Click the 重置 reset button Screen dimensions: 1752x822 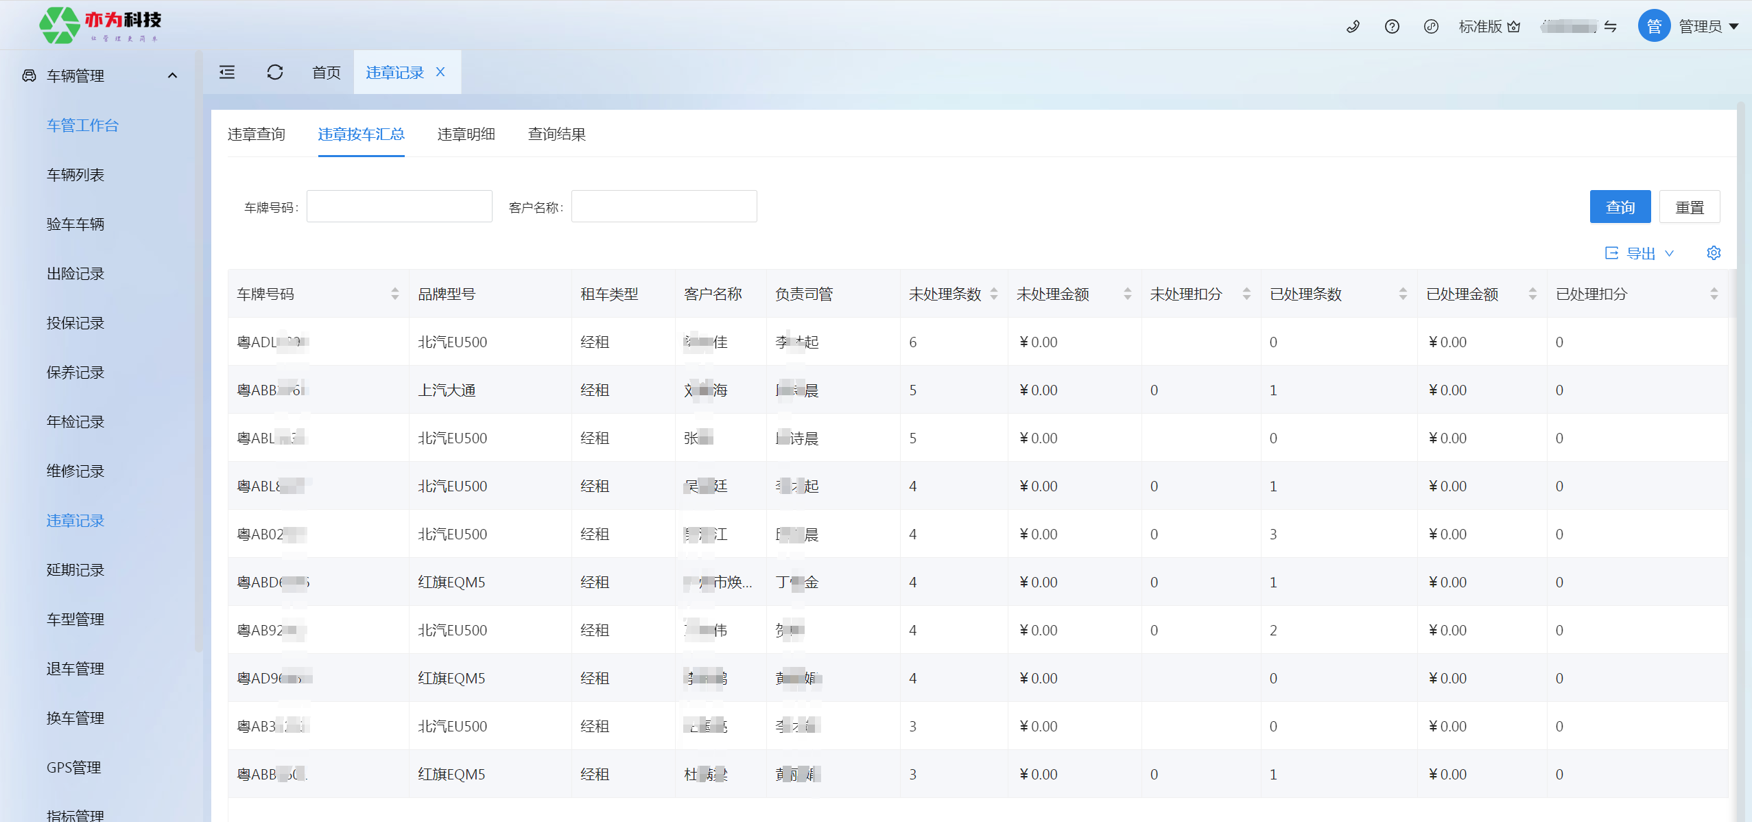1689,207
